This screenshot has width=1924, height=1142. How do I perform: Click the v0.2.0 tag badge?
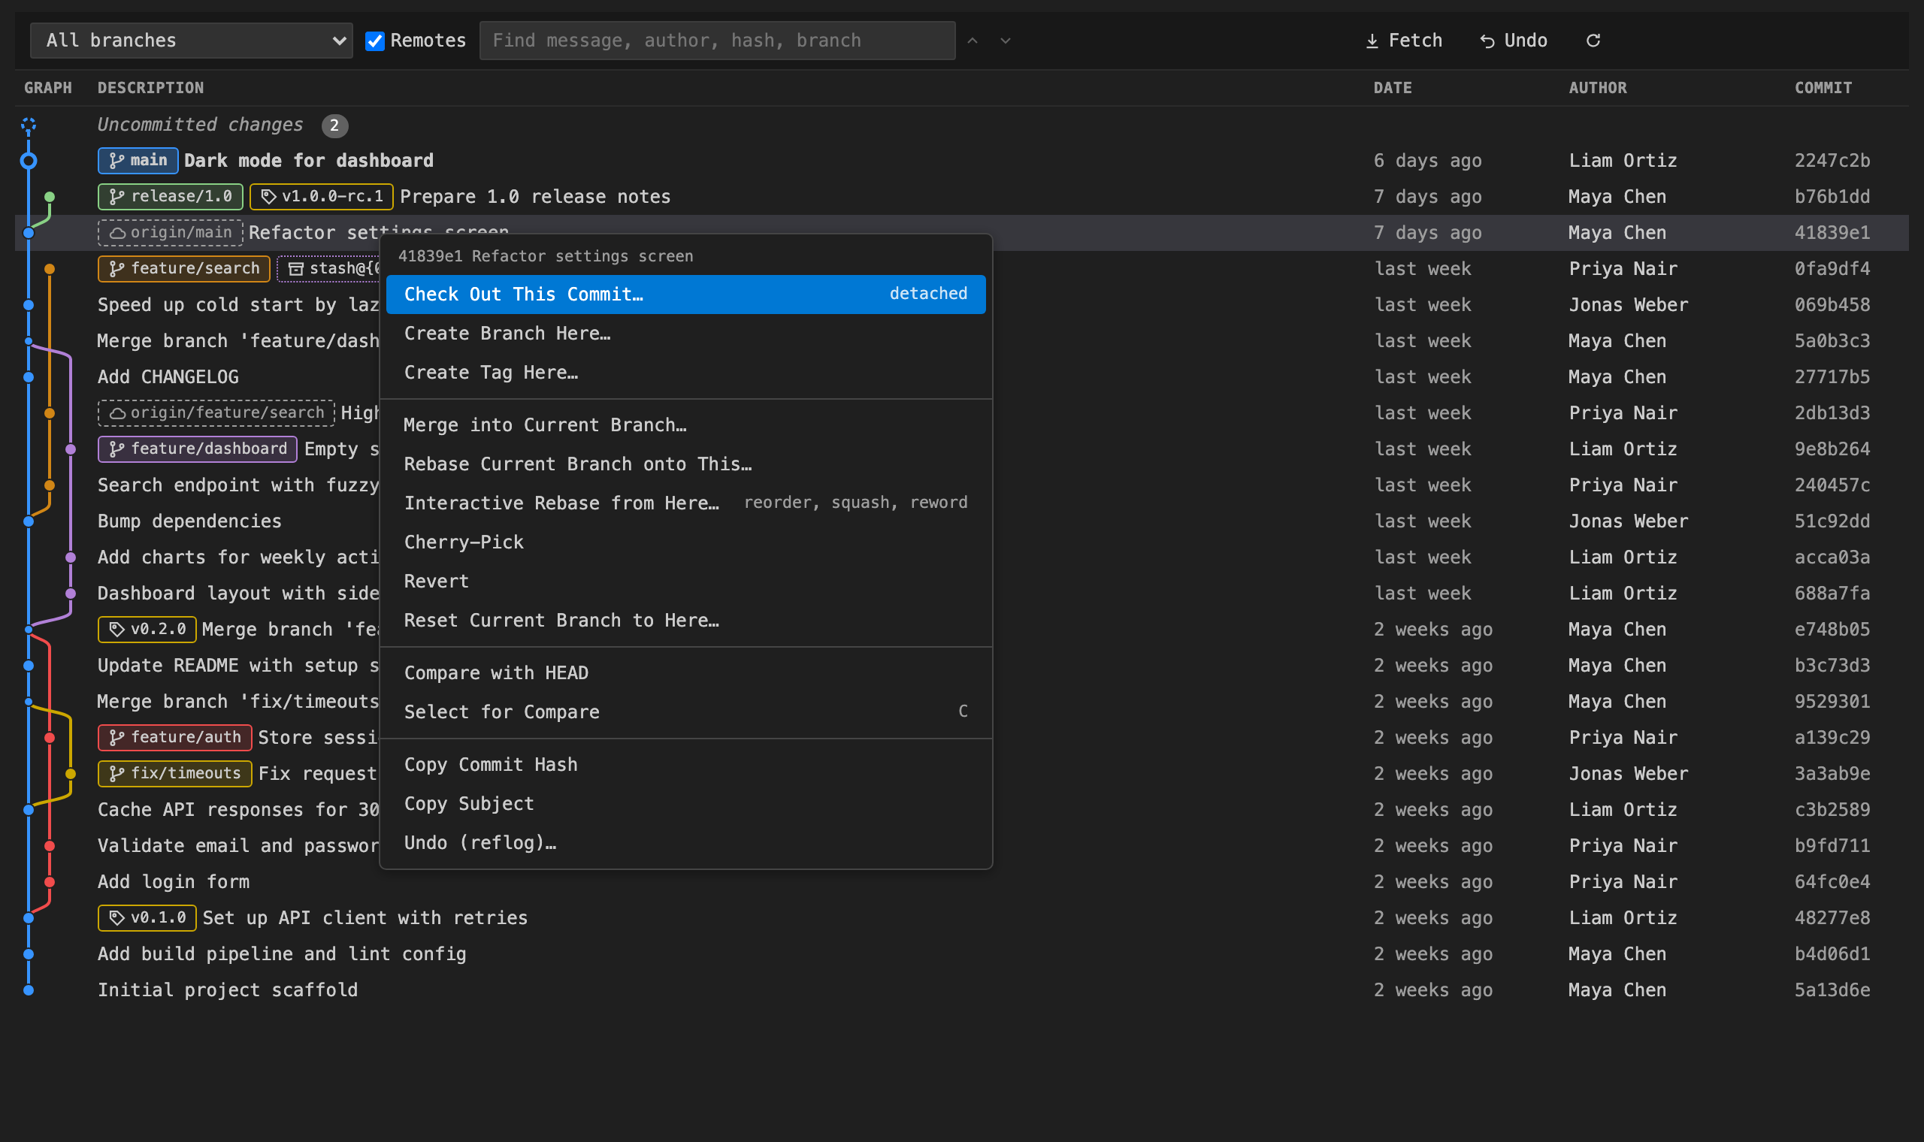[147, 630]
